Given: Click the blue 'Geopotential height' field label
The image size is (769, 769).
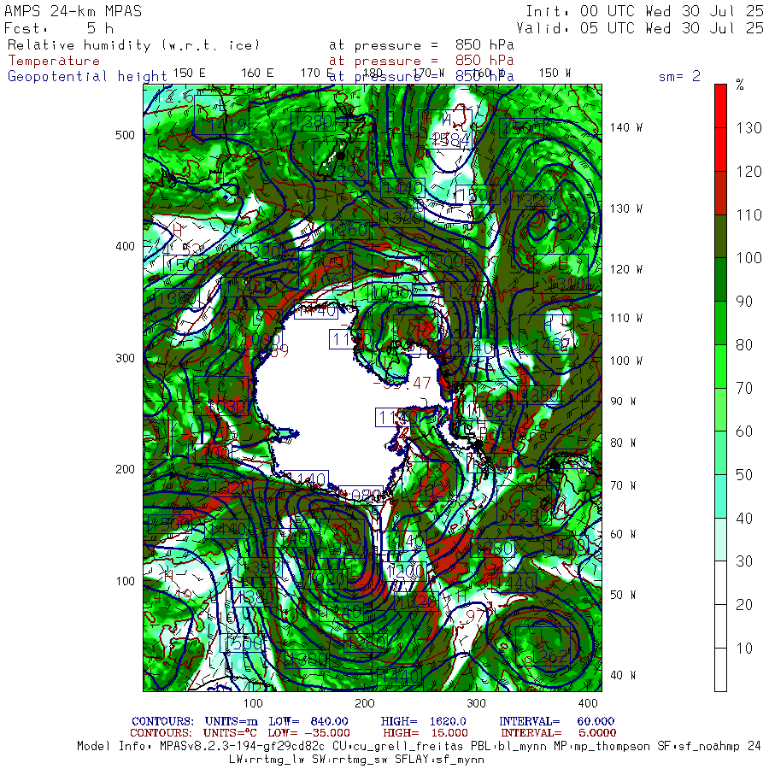Looking at the screenshot, I should pos(87,77).
